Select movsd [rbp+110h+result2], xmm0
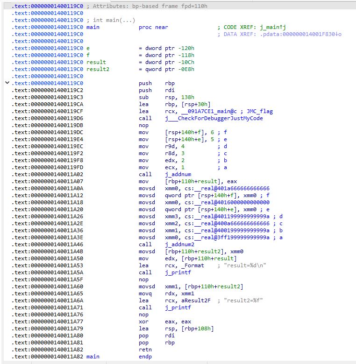Screen dimensions: 356x364 (x=191, y=252)
